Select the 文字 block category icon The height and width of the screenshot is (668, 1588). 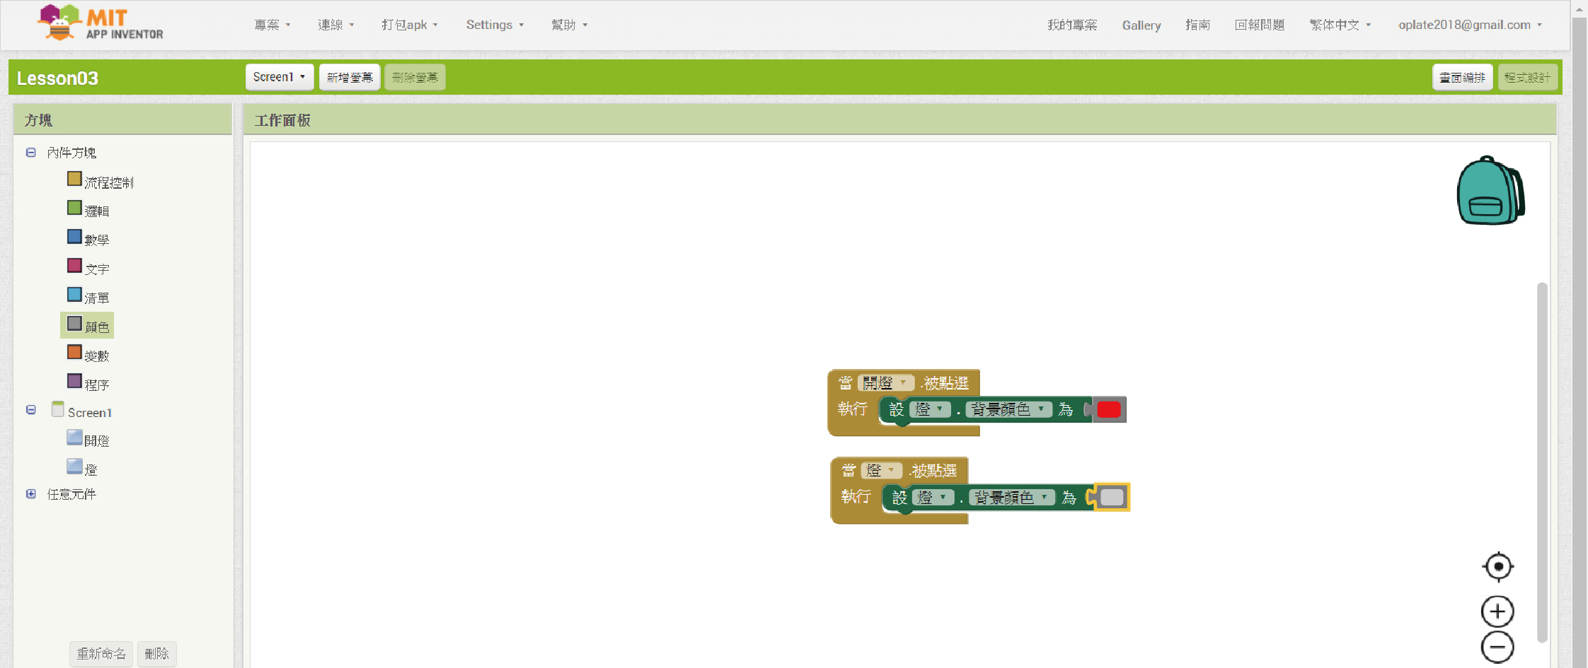point(74,266)
